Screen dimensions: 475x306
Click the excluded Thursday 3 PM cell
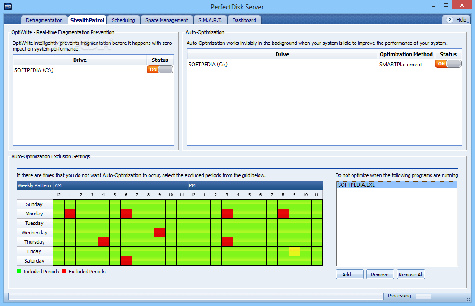click(x=227, y=242)
